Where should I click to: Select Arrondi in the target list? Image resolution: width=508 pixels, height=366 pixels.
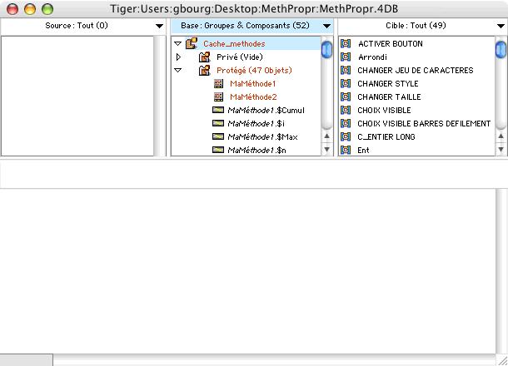pos(372,57)
